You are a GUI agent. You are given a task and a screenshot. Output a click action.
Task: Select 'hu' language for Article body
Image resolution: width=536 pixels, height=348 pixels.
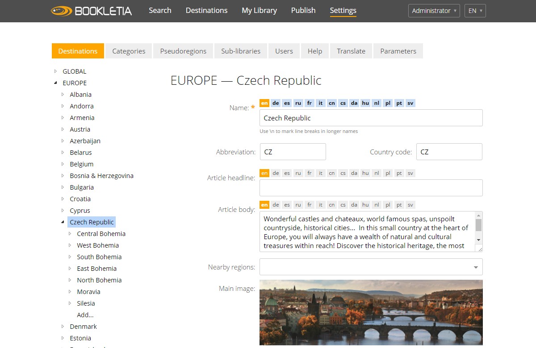click(x=365, y=205)
